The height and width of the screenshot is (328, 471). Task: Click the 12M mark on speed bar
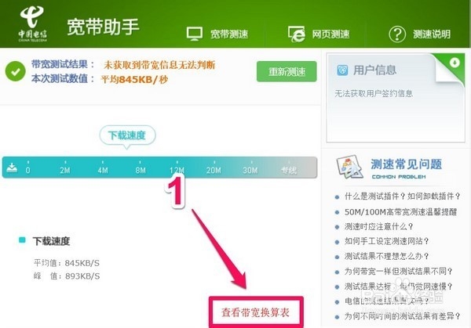(x=177, y=171)
